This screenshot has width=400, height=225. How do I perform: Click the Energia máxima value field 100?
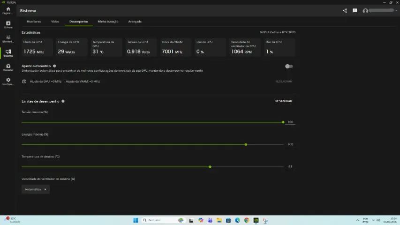(290, 144)
